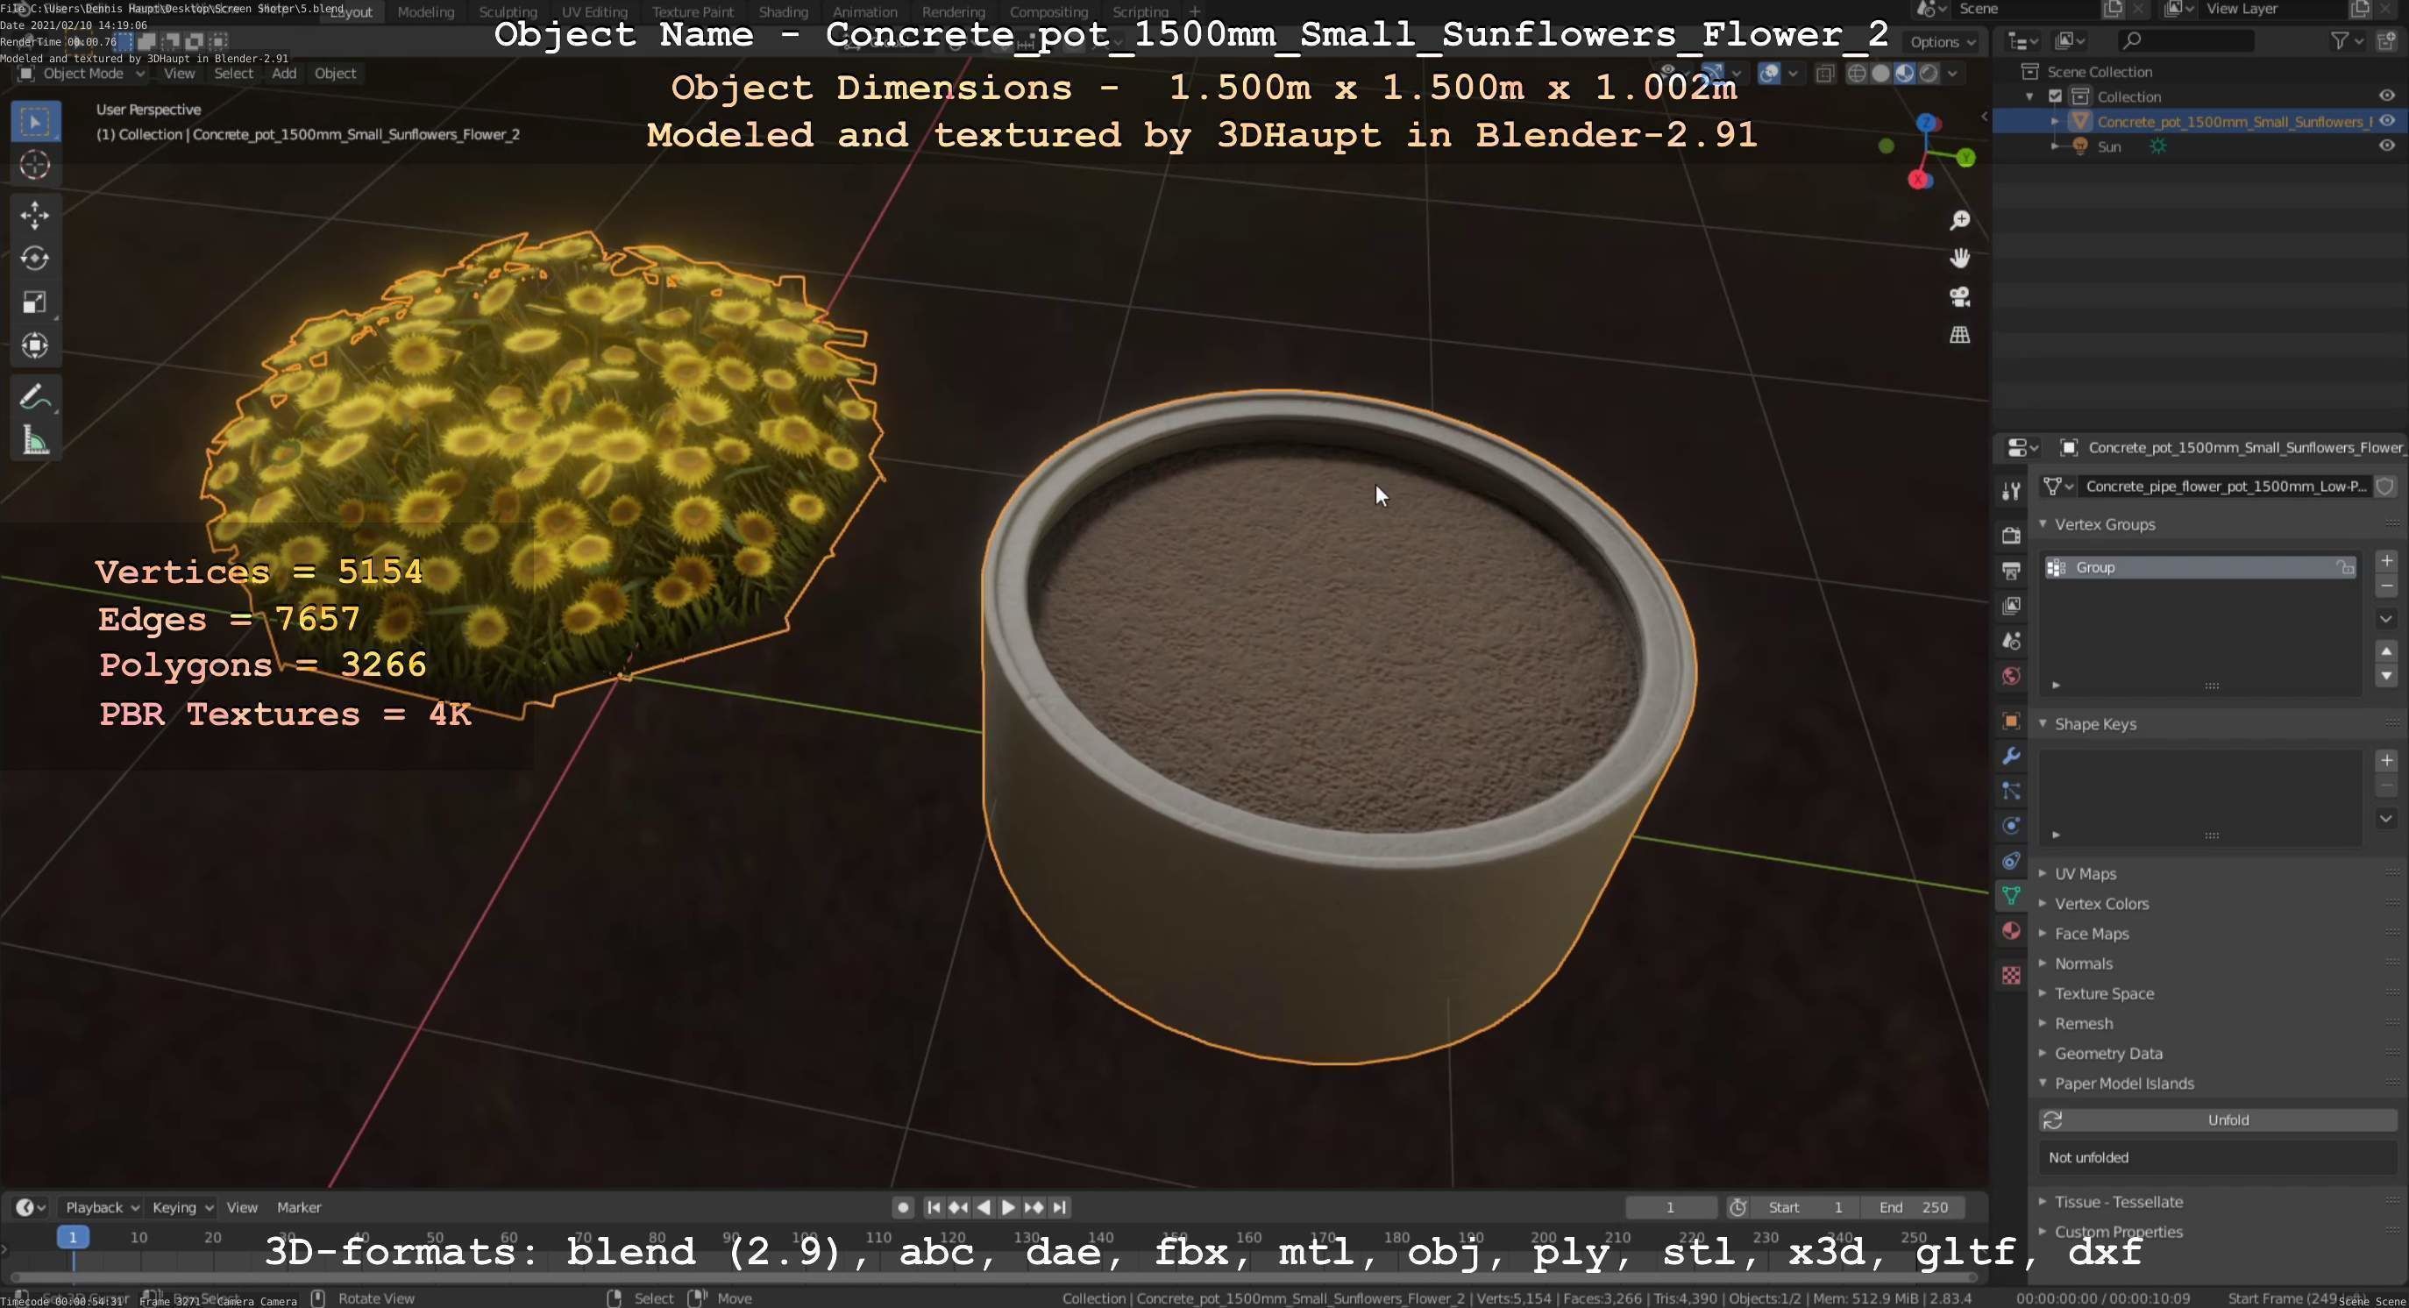Play the animation forward
Screen dimensions: 2409x1308
click(1008, 1207)
